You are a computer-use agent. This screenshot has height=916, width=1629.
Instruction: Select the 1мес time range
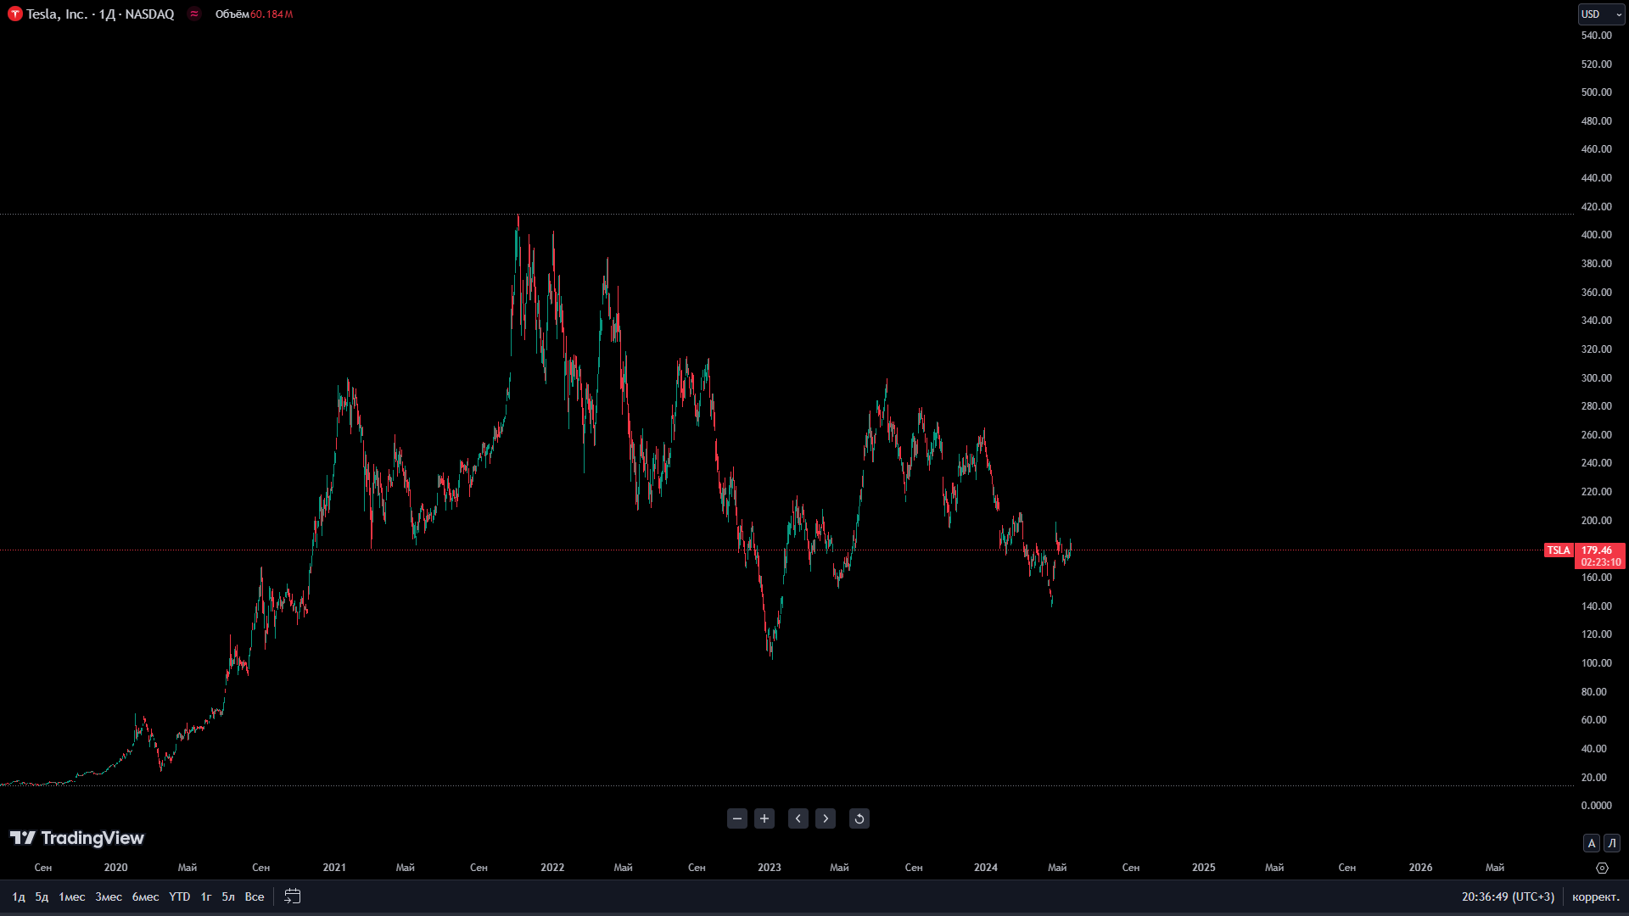pyautogui.click(x=72, y=896)
